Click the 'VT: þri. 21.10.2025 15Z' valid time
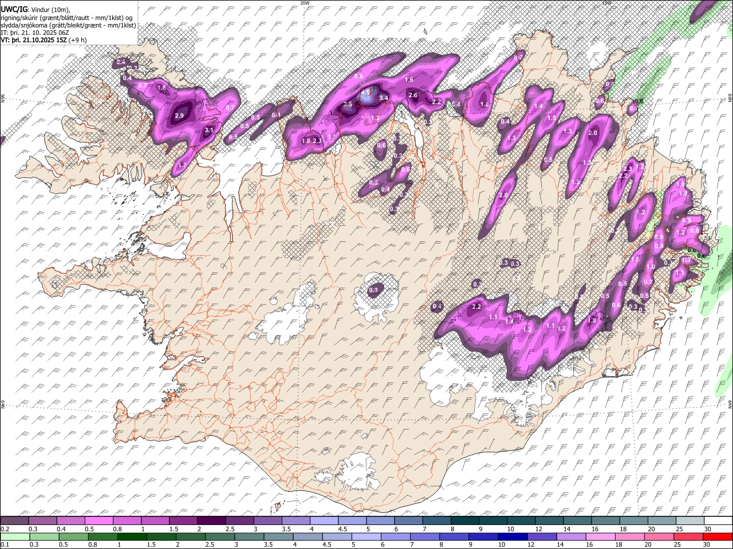Image resolution: width=733 pixels, height=549 pixels. [x=33, y=39]
